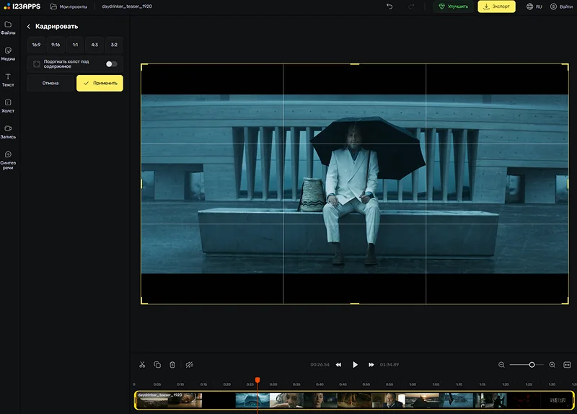Zoom out the timeline
Image resolution: width=577 pixels, height=414 pixels.
point(501,365)
